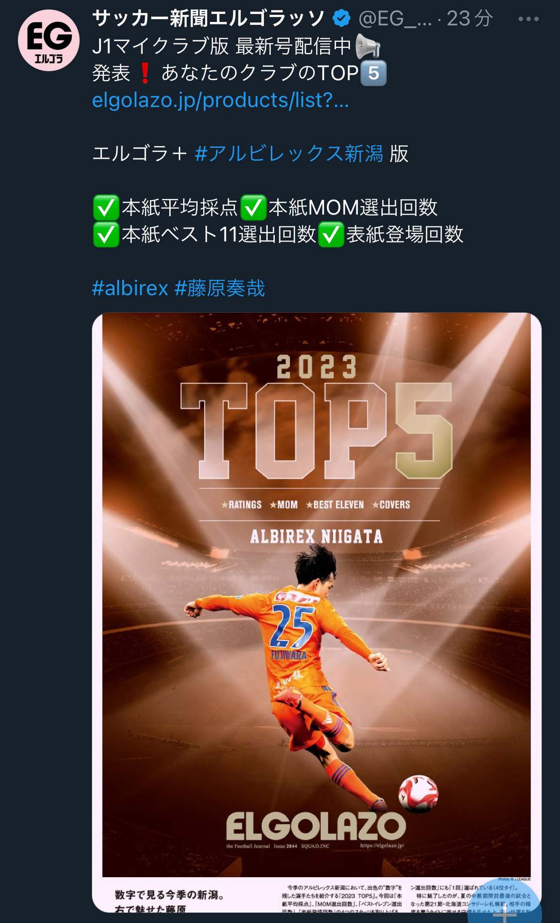560x923 pixels.
Task: Tap the サッカー新聞エルゴラッソ account name
Action: pyautogui.click(x=209, y=19)
